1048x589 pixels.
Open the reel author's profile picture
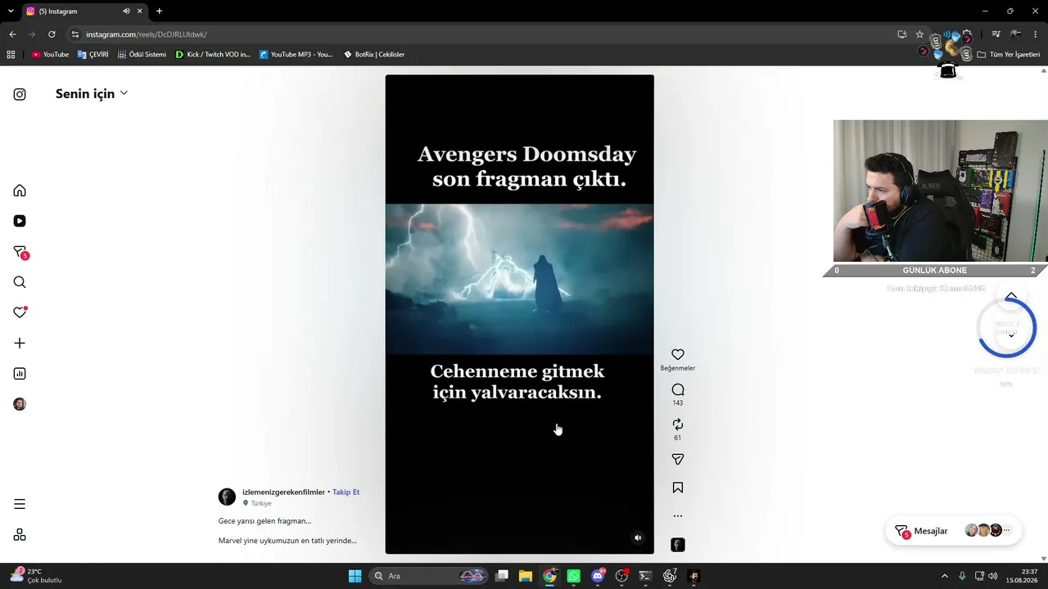click(x=227, y=497)
